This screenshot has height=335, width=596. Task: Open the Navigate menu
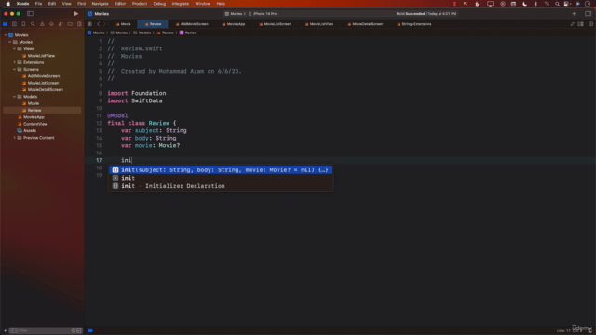pos(100,4)
